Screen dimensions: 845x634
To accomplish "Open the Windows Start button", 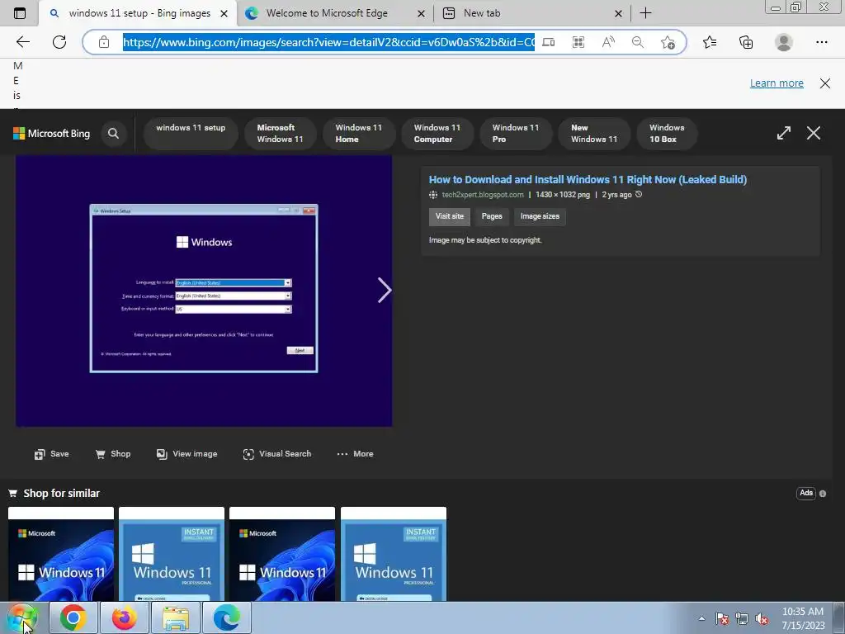I will (22, 617).
